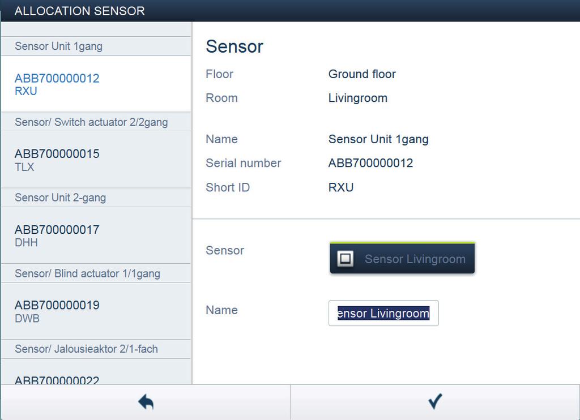Viewport: 580px width, 420px height.
Task: Click the square sensor icon in button
Action: click(345, 259)
